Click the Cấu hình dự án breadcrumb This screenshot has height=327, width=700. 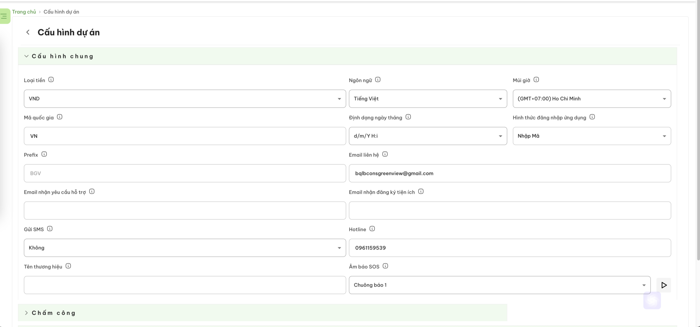click(x=61, y=12)
